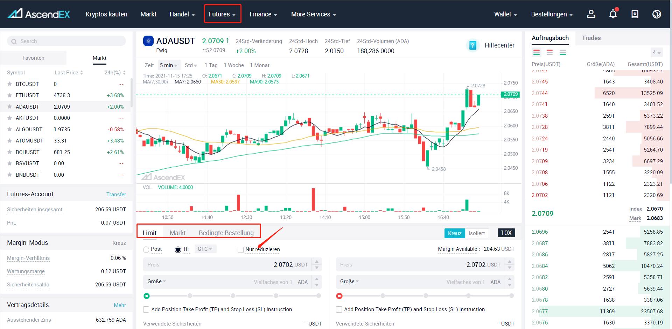The height and width of the screenshot is (329, 672).
Task: Click the red sell size slider handle
Action: [339, 296]
